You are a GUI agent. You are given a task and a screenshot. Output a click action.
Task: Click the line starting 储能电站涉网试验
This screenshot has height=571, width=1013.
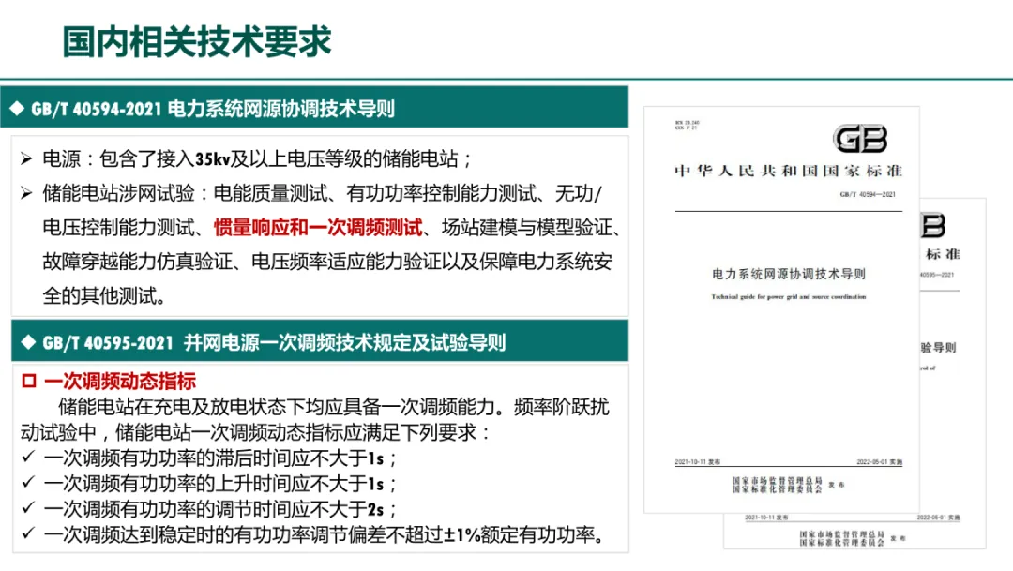tap(322, 193)
